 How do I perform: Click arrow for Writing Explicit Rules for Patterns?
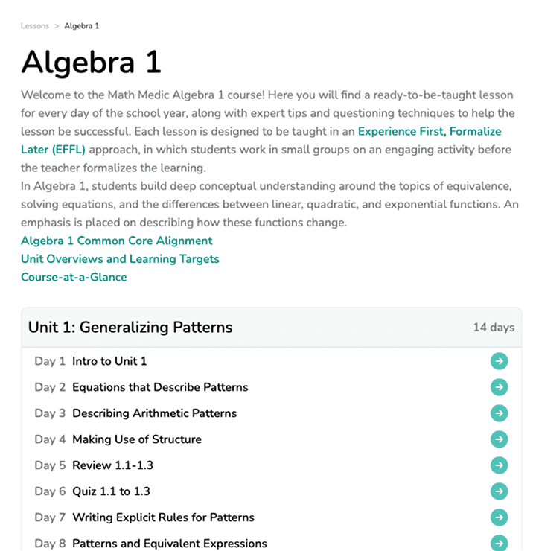tap(499, 517)
